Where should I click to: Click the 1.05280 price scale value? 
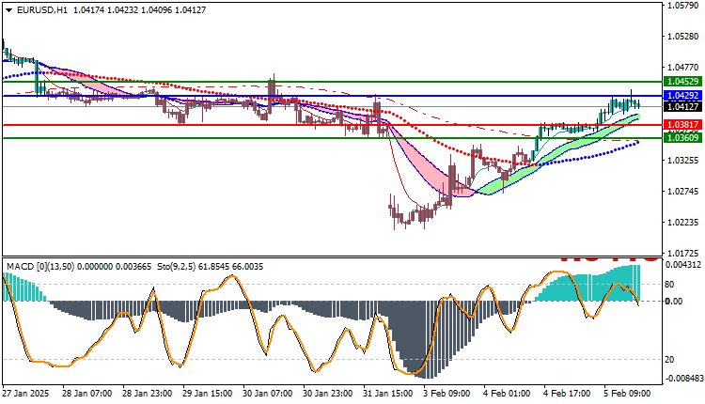[x=683, y=37]
